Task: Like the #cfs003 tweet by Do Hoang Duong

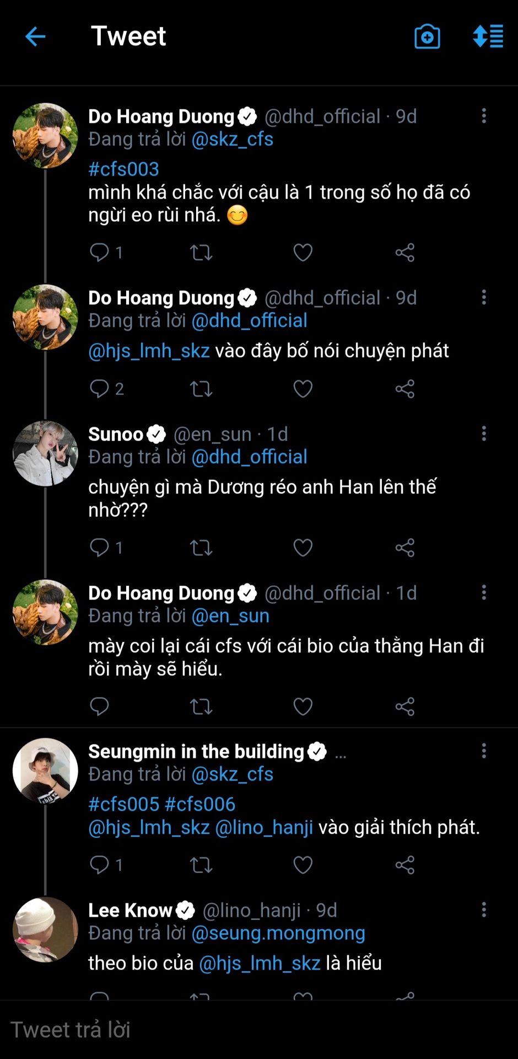Action: point(303,253)
